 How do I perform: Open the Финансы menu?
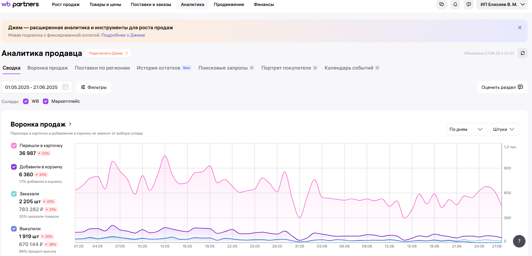pos(264,5)
